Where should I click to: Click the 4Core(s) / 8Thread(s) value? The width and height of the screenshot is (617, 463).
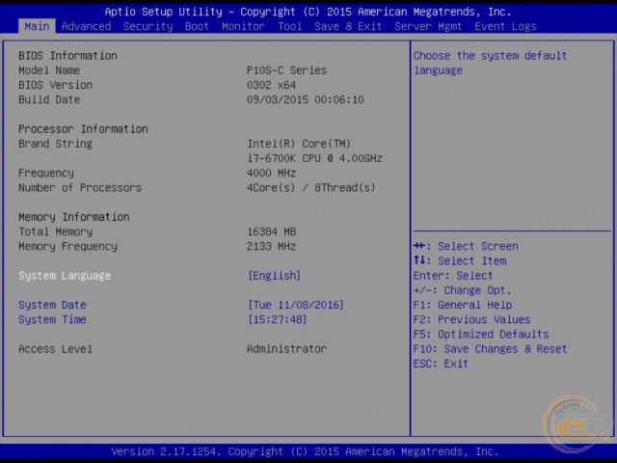[x=310, y=187]
